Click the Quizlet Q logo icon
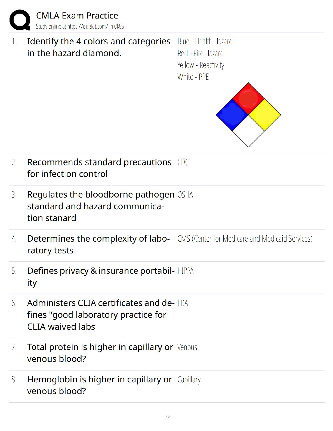The height and width of the screenshot is (431, 333). (x=20, y=20)
